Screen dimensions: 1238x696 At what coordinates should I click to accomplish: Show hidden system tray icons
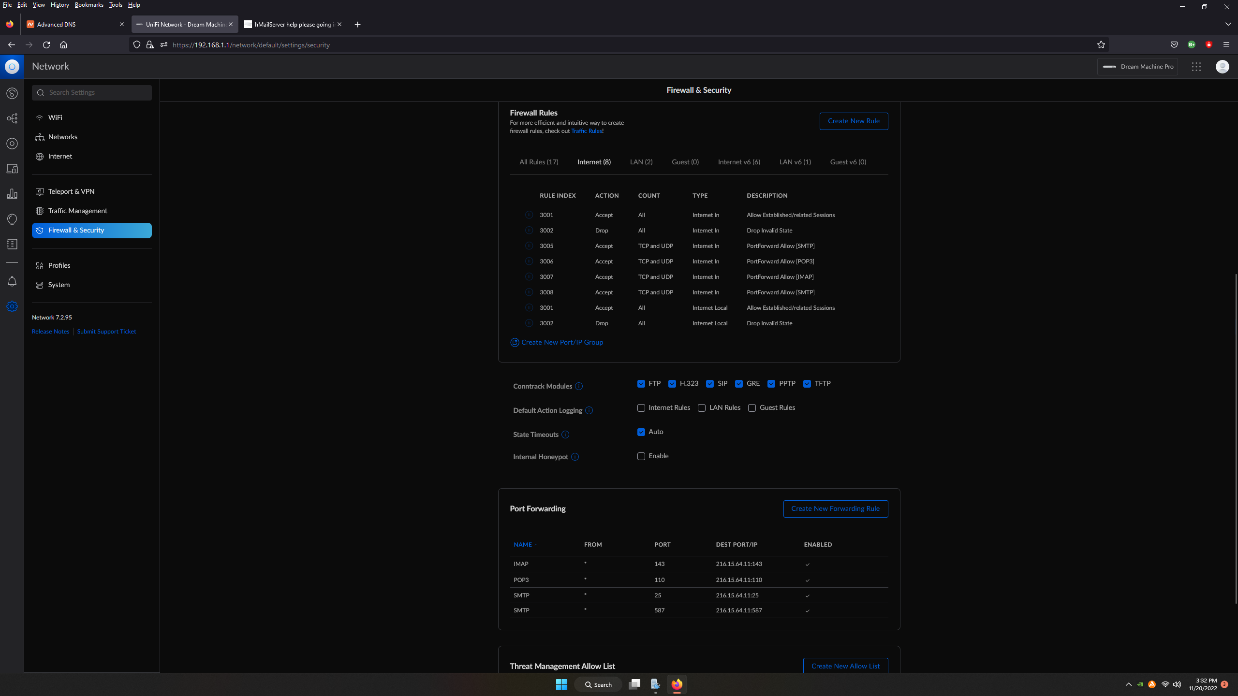click(1129, 684)
